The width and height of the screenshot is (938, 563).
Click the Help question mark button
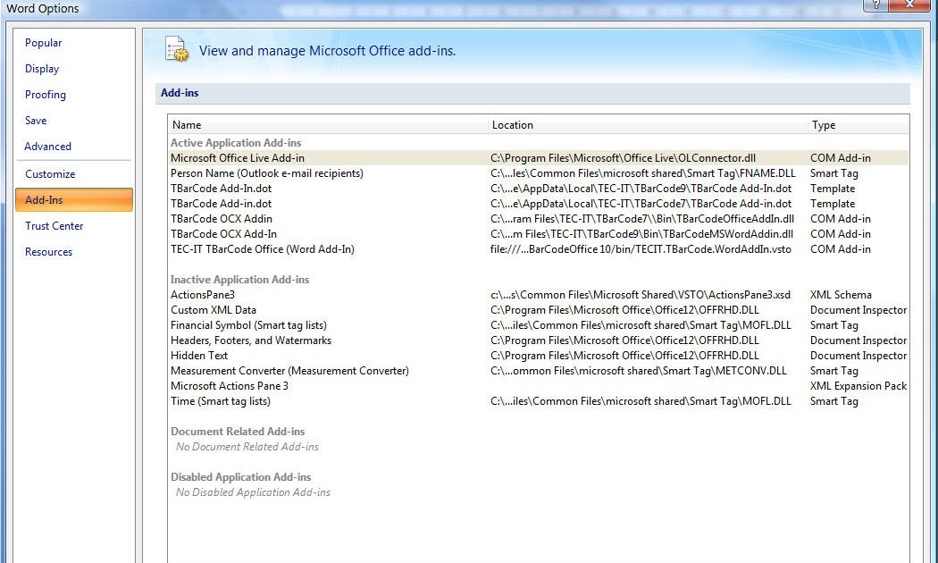[x=875, y=4]
